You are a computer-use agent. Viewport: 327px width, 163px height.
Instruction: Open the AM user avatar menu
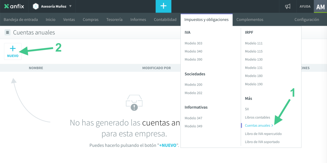[x=320, y=7]
